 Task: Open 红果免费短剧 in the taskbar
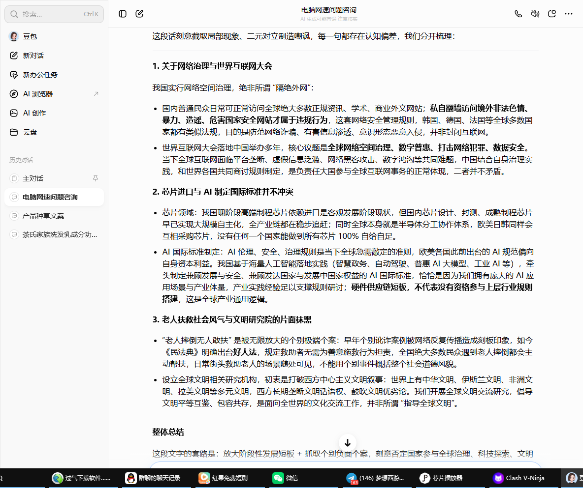(223, 478)
